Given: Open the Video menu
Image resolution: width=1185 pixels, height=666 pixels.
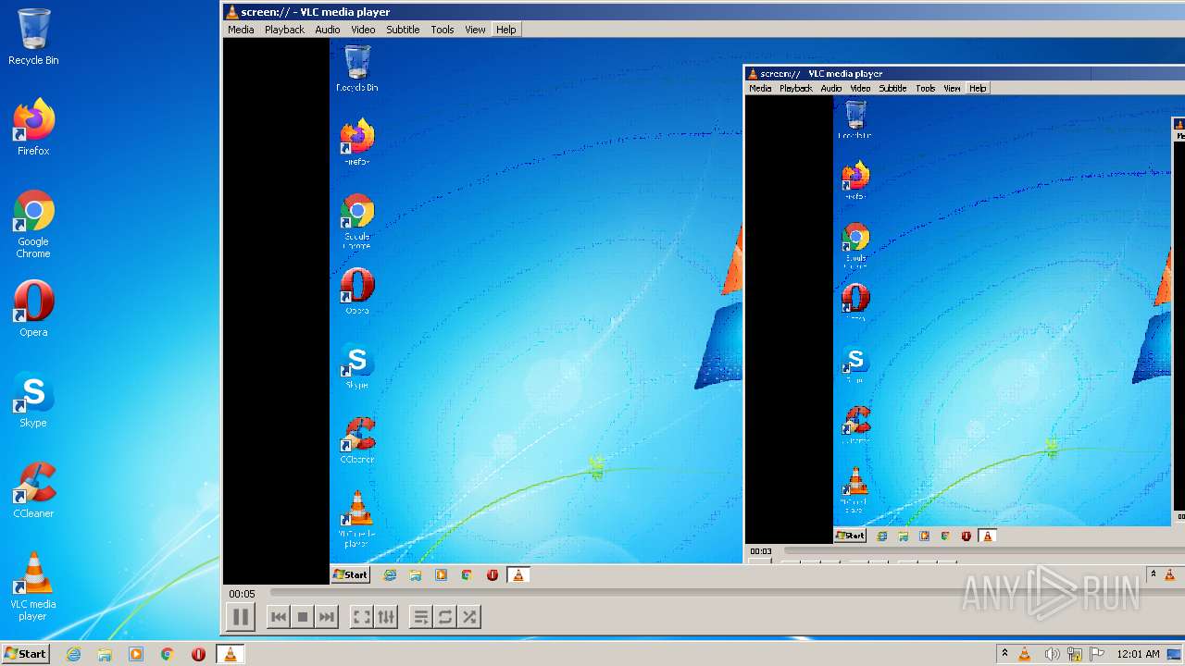Looking at the screenshot, I should pos(363,30).
